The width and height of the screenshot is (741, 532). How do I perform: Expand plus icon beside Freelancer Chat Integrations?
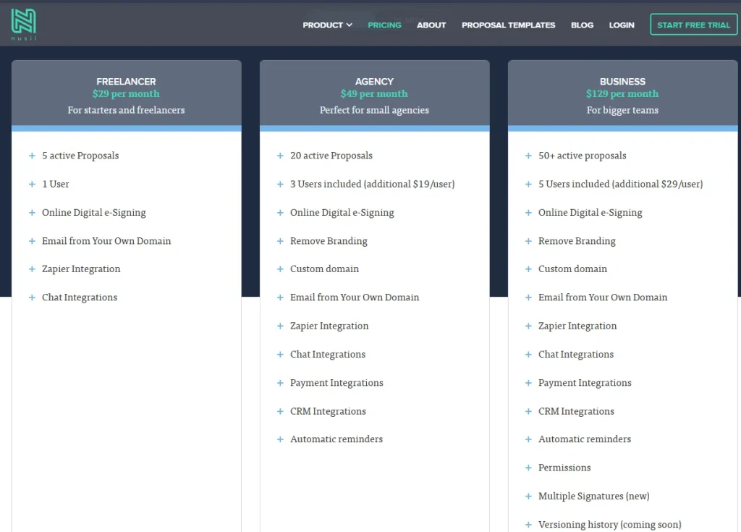32,297
